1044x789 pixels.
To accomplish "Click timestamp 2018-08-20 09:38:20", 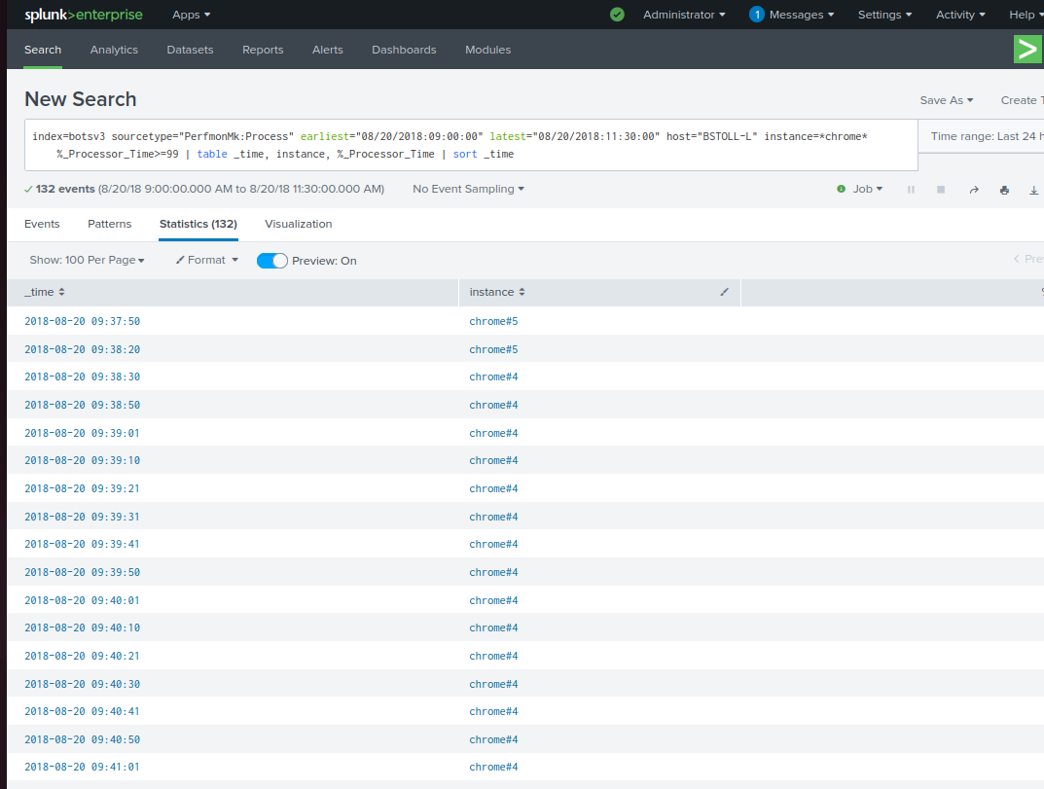I will 82,349.
